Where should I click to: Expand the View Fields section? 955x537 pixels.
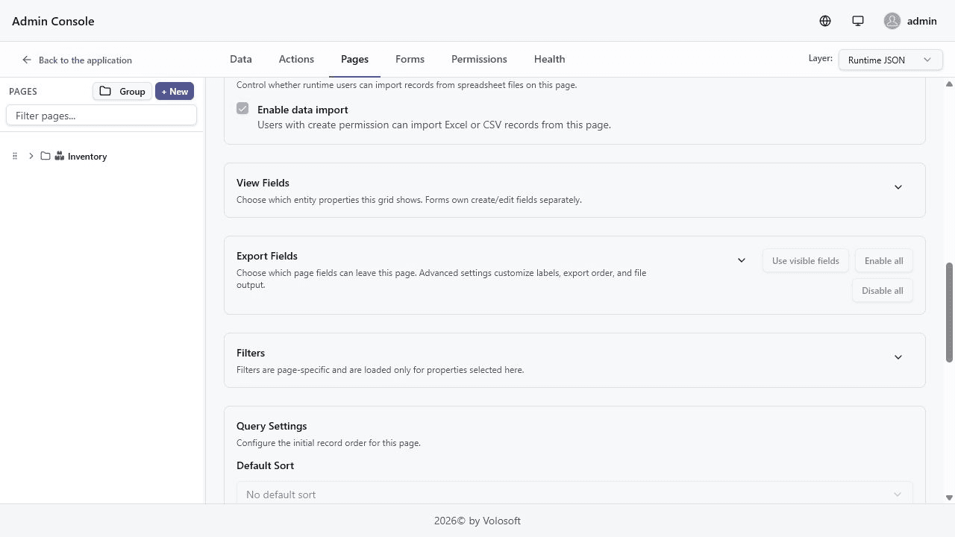[x=898, y=187]
